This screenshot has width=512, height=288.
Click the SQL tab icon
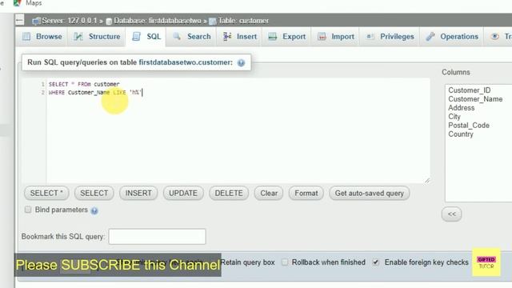pyautogui.click(x=137, y=37)
